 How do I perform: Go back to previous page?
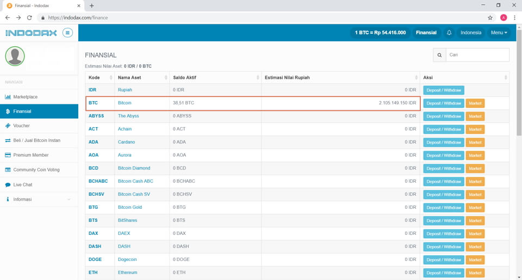pos(8,17)
